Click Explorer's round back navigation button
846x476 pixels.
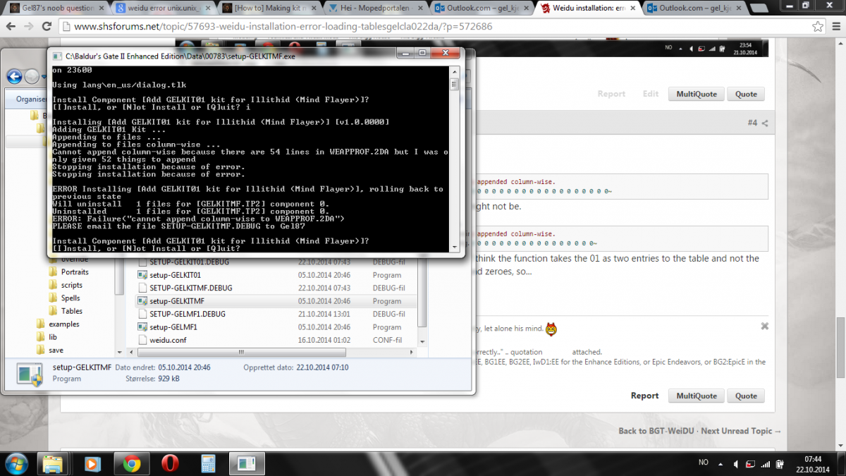14,77
